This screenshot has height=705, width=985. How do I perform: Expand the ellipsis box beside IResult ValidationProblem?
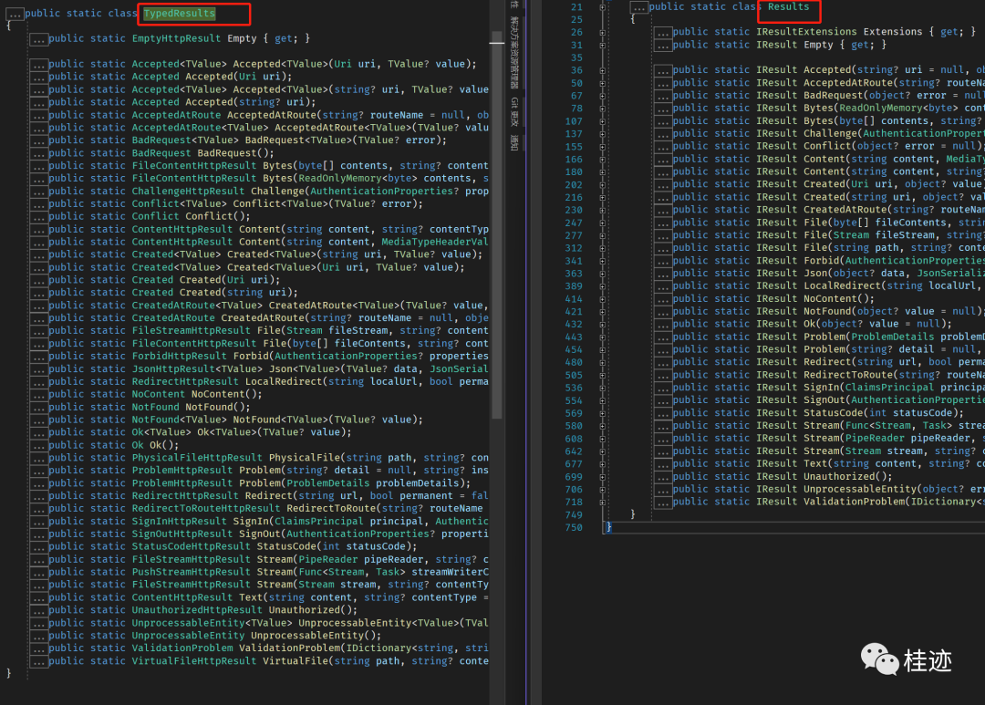pyautogui.click(x=663, y=502)
